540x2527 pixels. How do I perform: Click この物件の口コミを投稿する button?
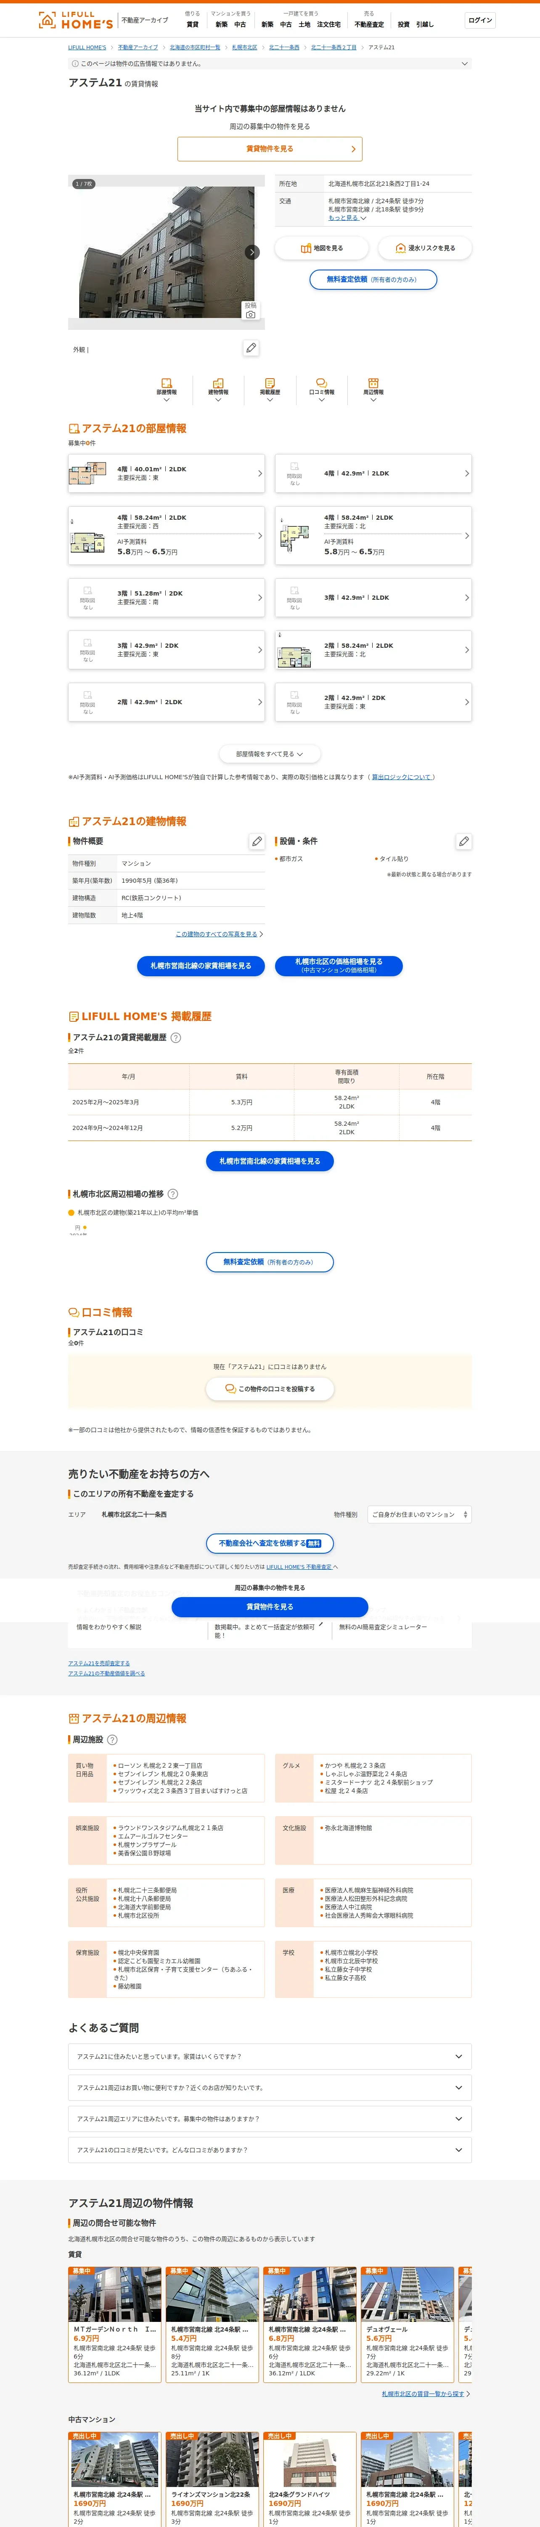tap(270, 1389)
